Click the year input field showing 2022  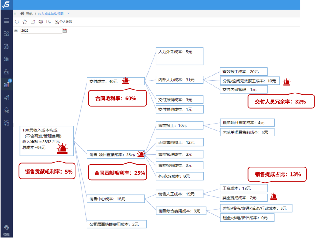(x=41, y=30)
